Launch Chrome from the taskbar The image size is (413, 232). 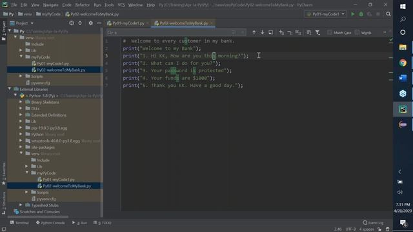[x=403, y=63]
